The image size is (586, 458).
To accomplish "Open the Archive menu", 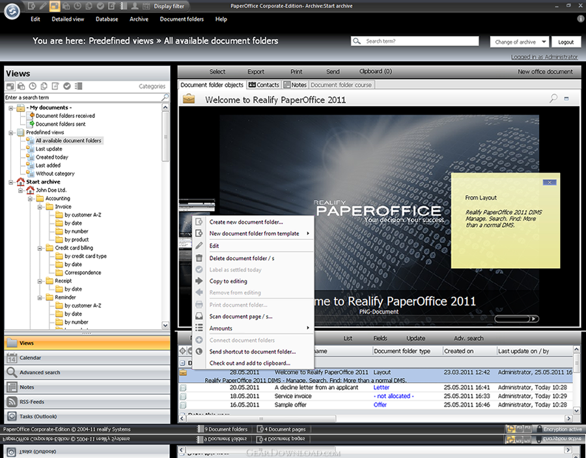I will [139, 19].
